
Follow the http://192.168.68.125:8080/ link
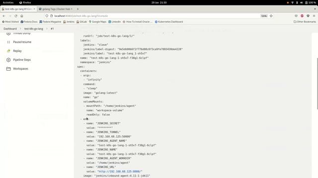tap(120, 172)
